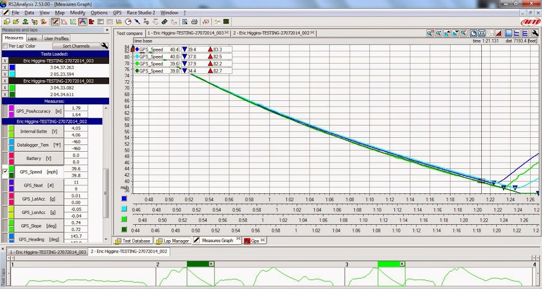
Task: Switch graph to time base clock icon
Action: pyautogui.click(x=474, y=33)
